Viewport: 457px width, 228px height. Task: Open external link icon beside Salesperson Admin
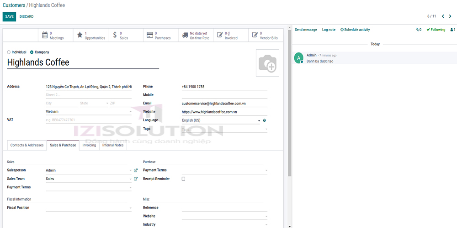click(x=136, y=171)
